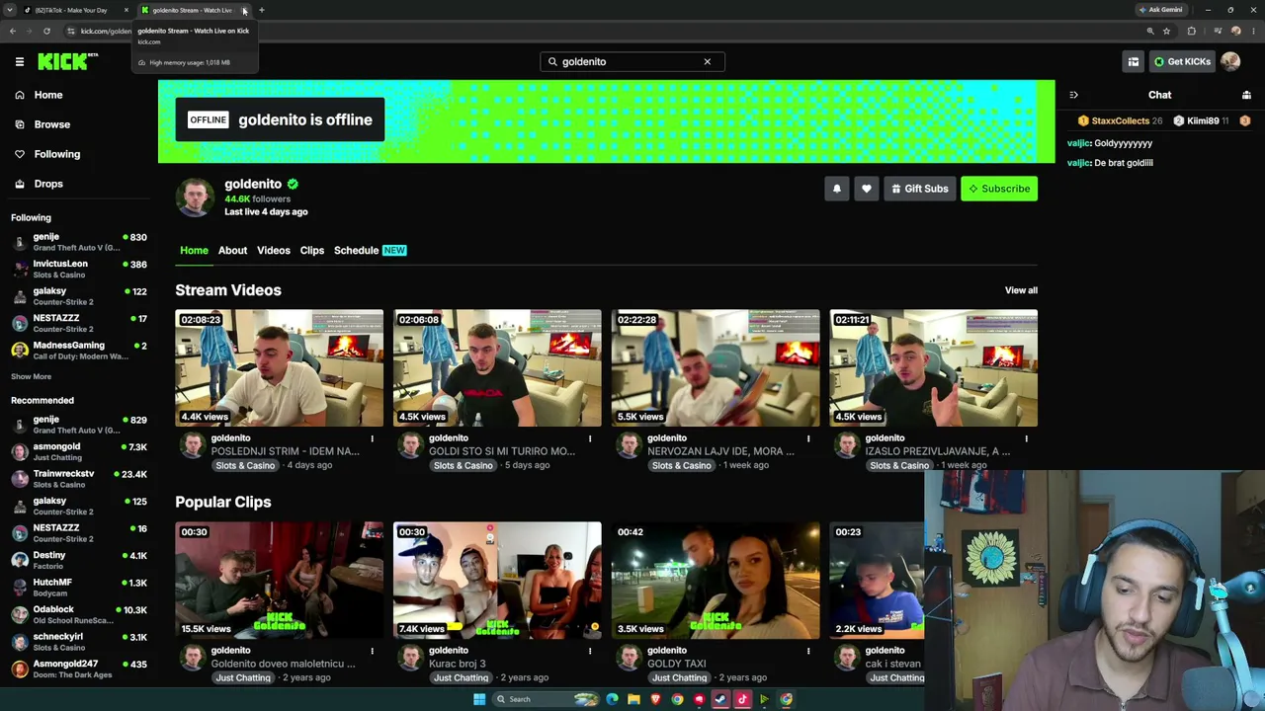This screenshot has width=1265, height=711.
Task: Reload the page
Action: (46, 31)
